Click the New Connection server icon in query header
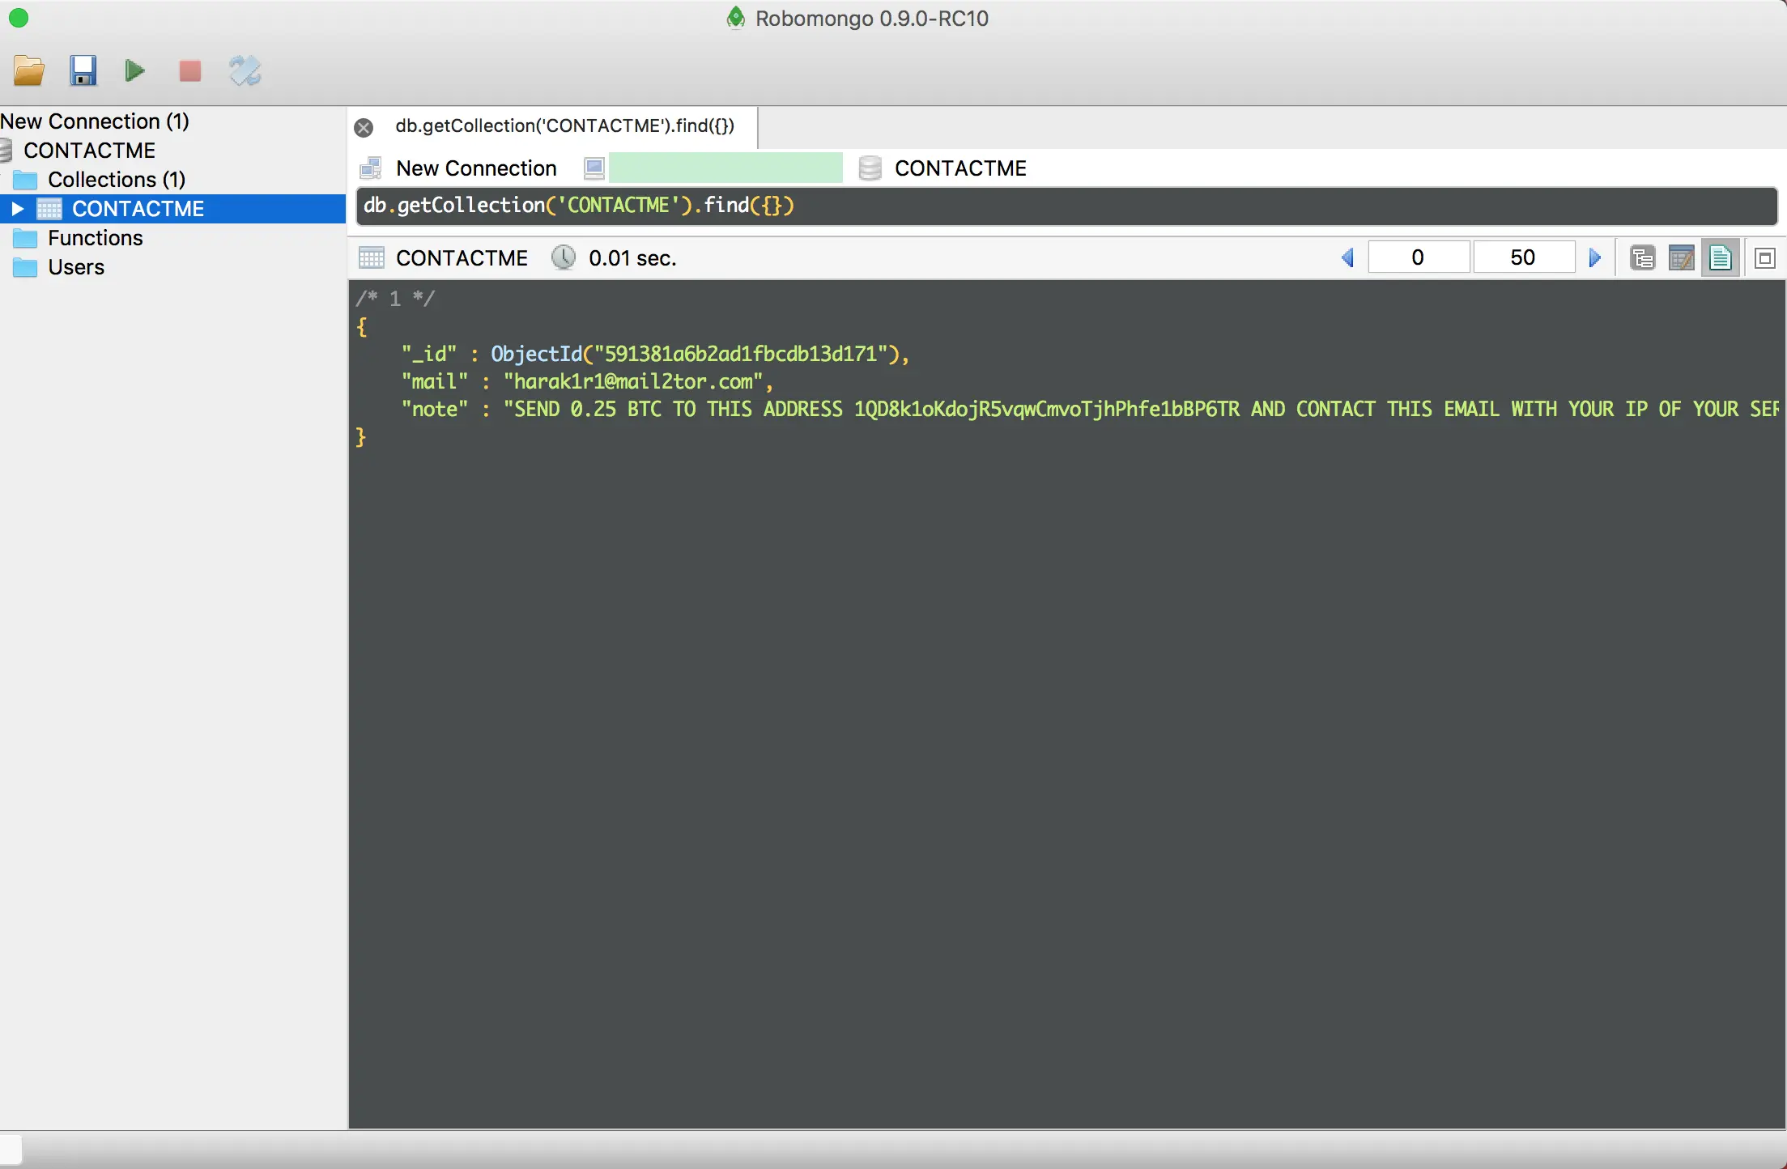This screenshot has height=1169, width=1787. pyautogui.click(x=371, y=168)
